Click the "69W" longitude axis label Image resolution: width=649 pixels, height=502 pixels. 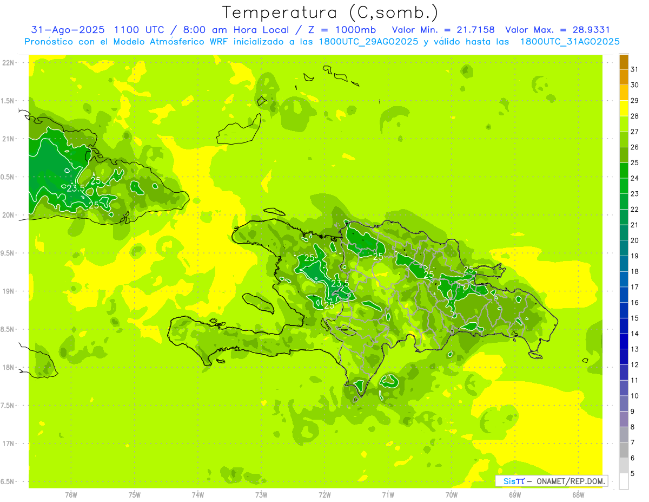coord(515,494)
